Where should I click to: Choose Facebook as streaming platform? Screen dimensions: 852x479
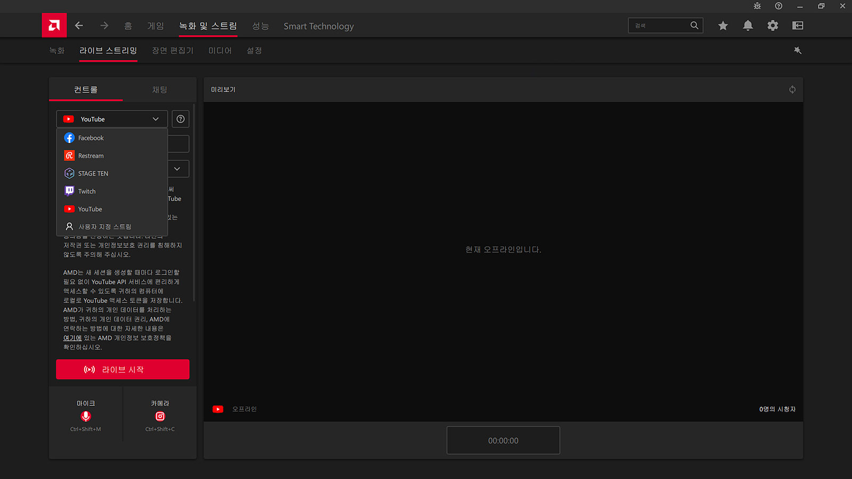[91, 138]
